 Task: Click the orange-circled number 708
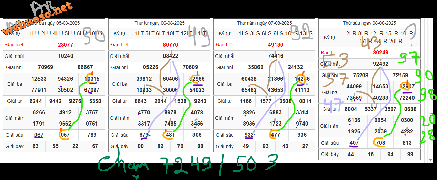coord(380,143)
